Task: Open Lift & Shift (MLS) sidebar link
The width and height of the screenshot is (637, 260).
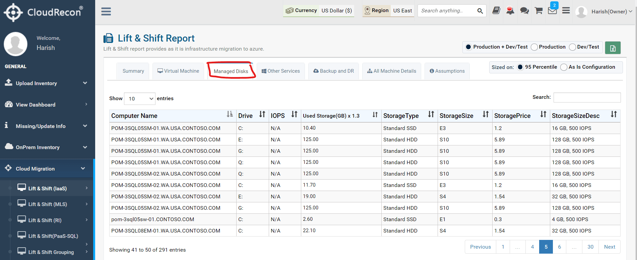Action: tap(48, 204)
